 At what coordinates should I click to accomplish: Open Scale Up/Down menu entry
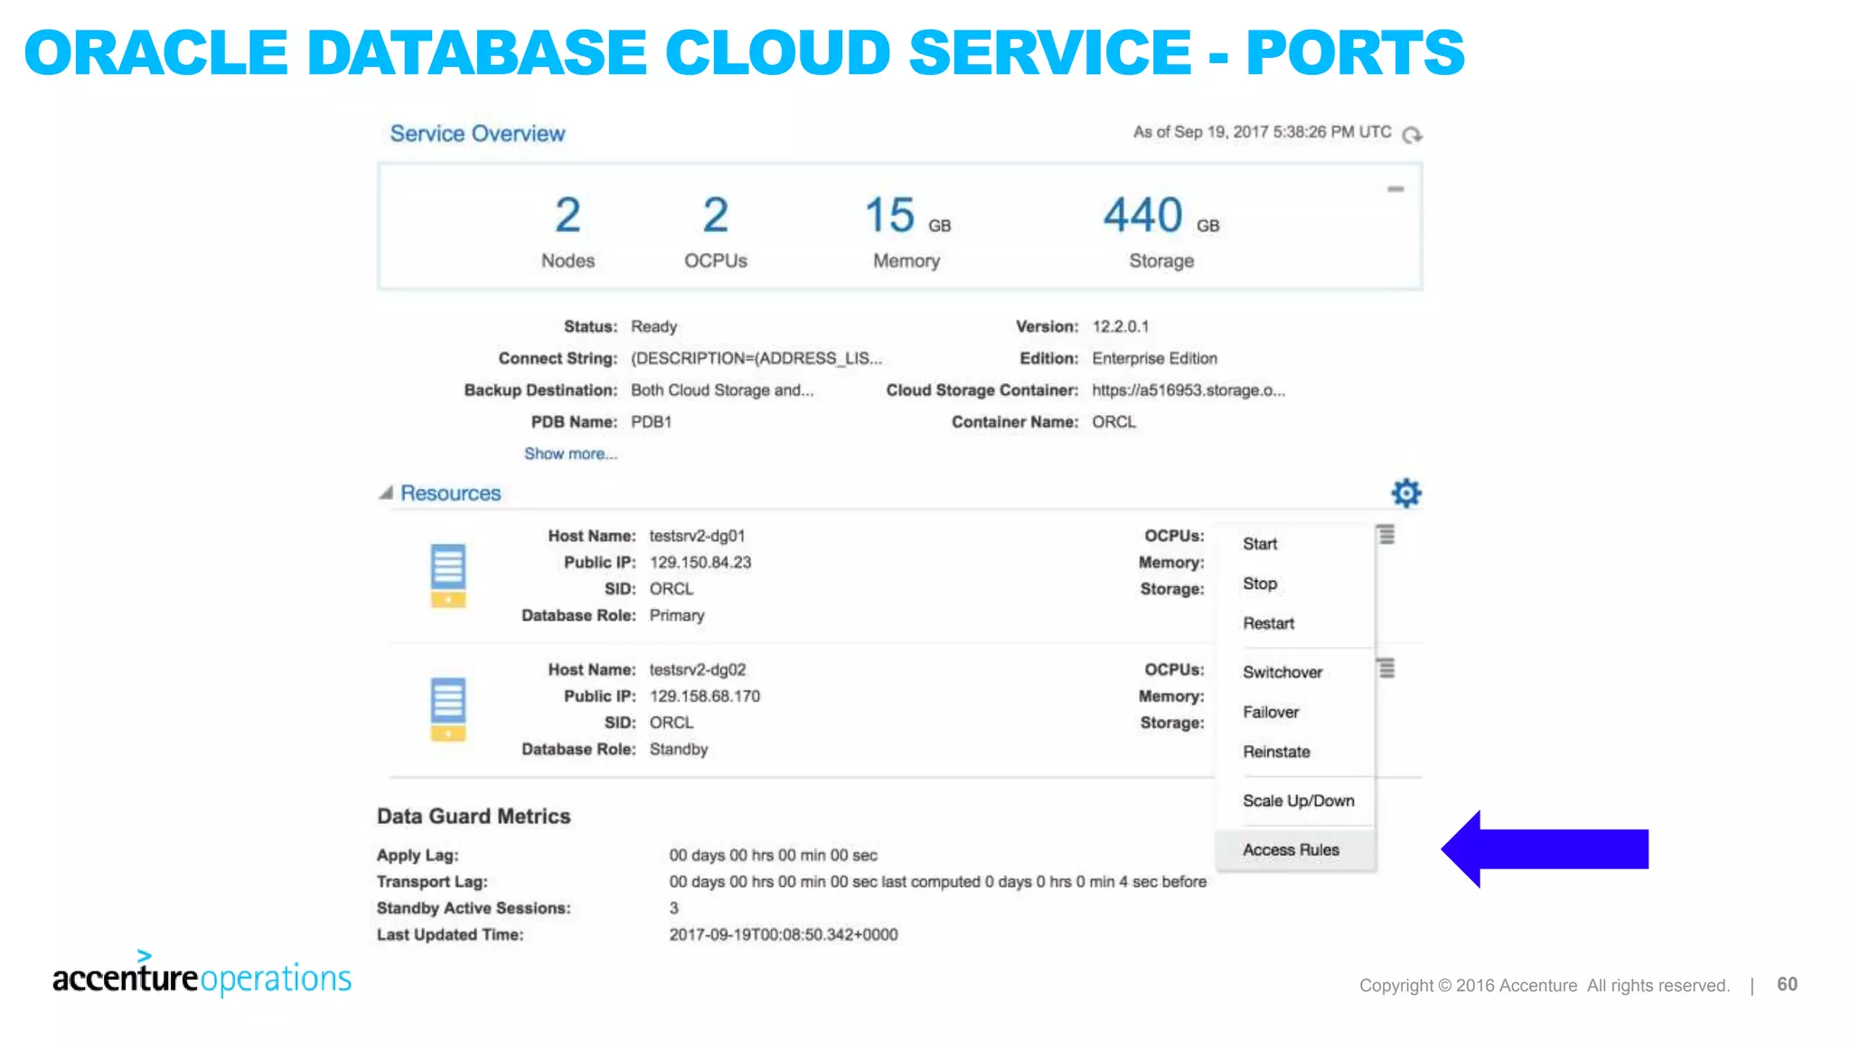(x=1299, y=801)
